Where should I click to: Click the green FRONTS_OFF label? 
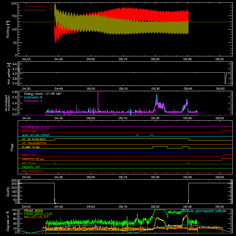point(31,167)
